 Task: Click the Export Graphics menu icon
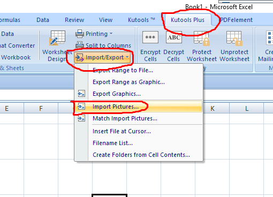[81, 94]
